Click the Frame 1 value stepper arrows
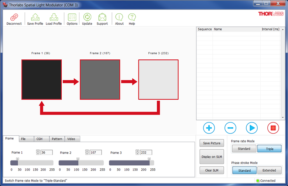 pyautogui.click(x=38, y=152)
